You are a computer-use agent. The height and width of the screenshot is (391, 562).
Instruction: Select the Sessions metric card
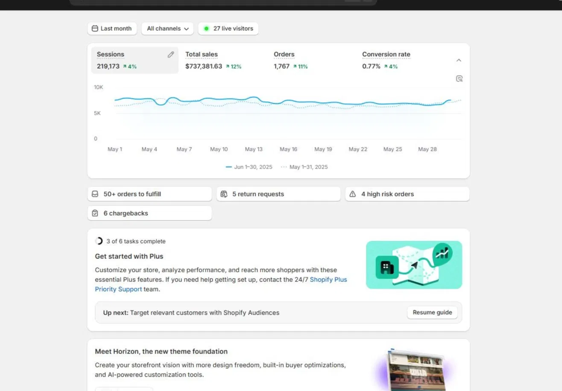(135, 60)
